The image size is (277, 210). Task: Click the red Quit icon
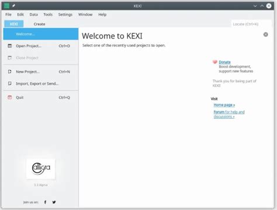click(9, 97)
